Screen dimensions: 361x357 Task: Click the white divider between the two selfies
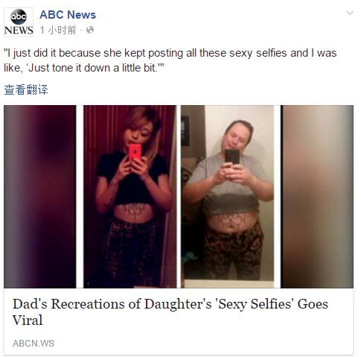click(179, 197)
